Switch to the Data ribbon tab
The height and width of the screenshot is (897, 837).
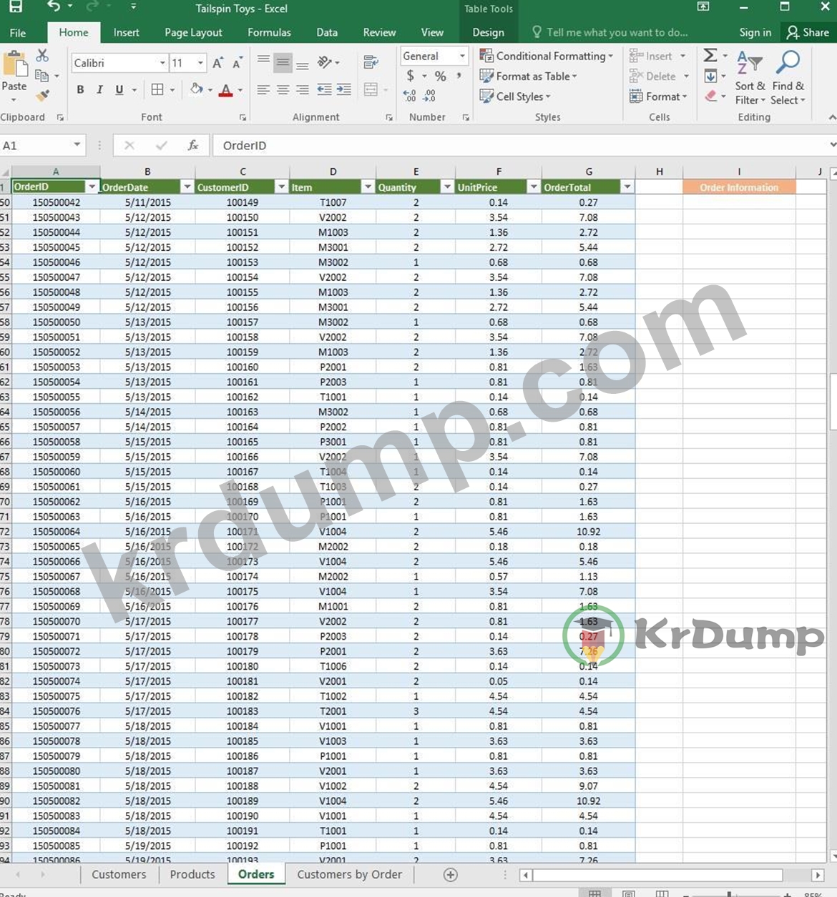(327, 32)
